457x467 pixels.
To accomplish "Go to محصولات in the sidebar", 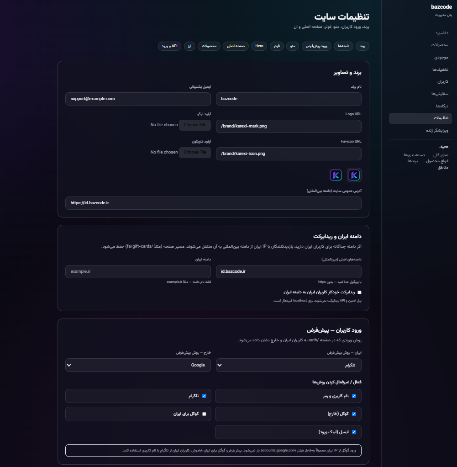I will 440,45.
